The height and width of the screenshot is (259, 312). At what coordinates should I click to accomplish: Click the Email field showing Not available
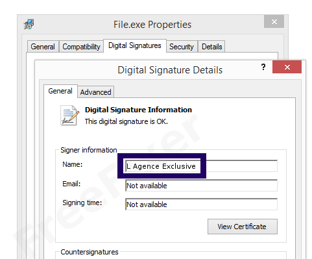201,186
